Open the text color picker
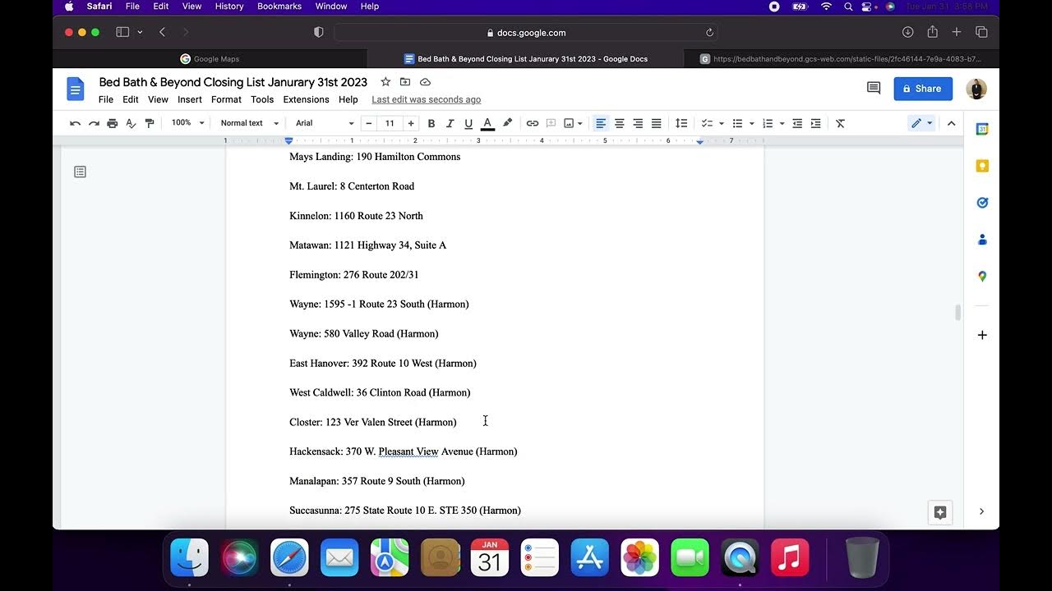Image resolution: width=1052 pixels, height=591 pixels. pyautogui.click(x=487, y=123)
